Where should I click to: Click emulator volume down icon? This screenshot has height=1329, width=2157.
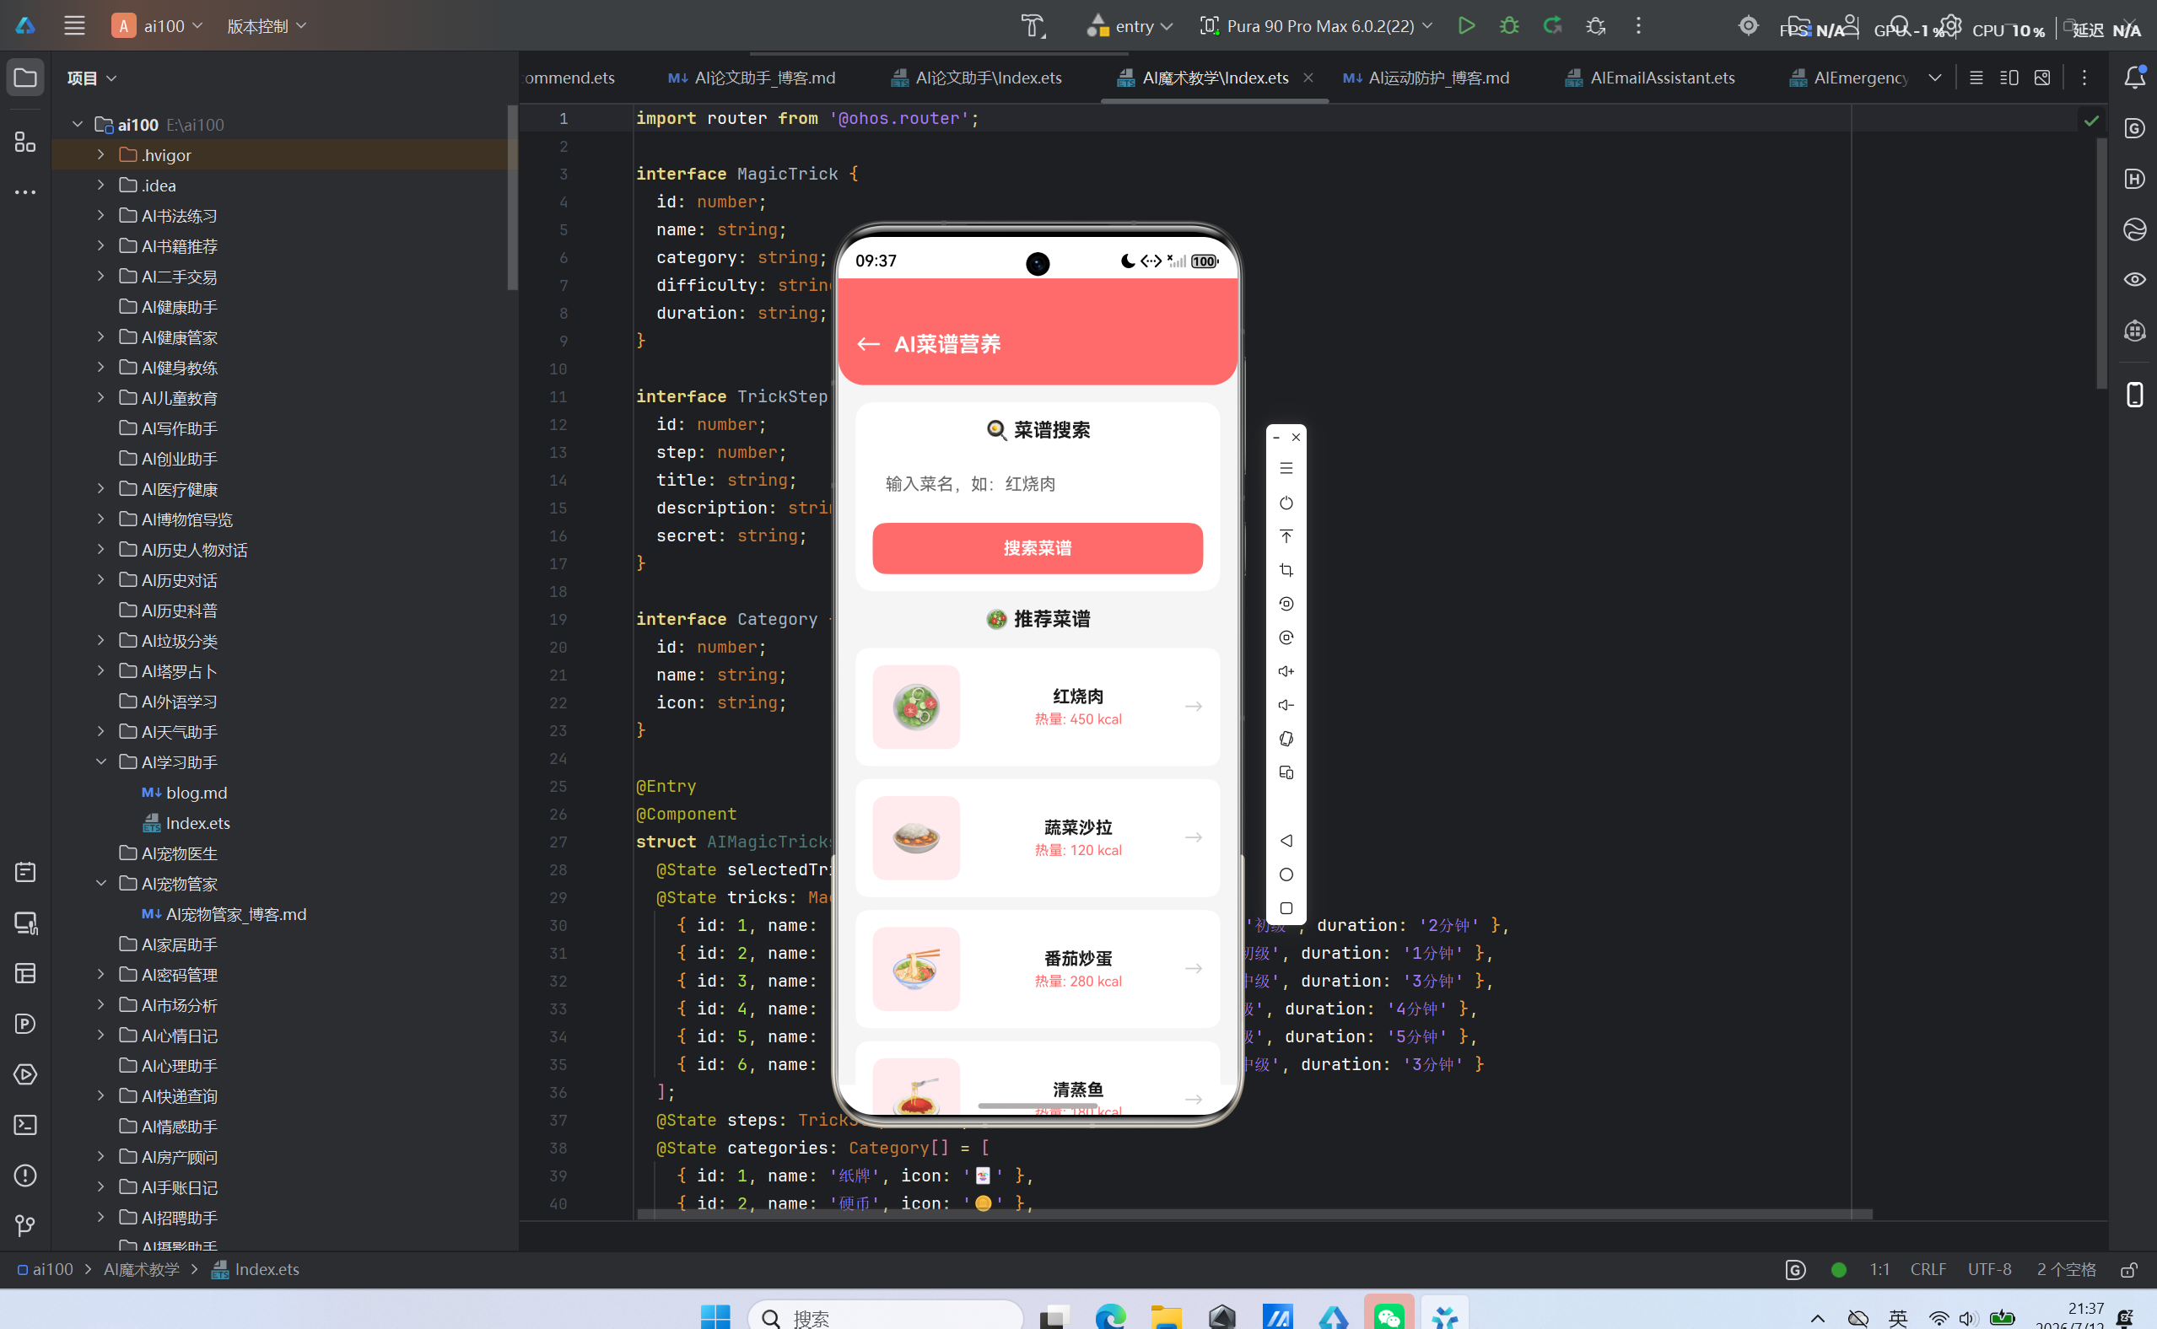1286,705
